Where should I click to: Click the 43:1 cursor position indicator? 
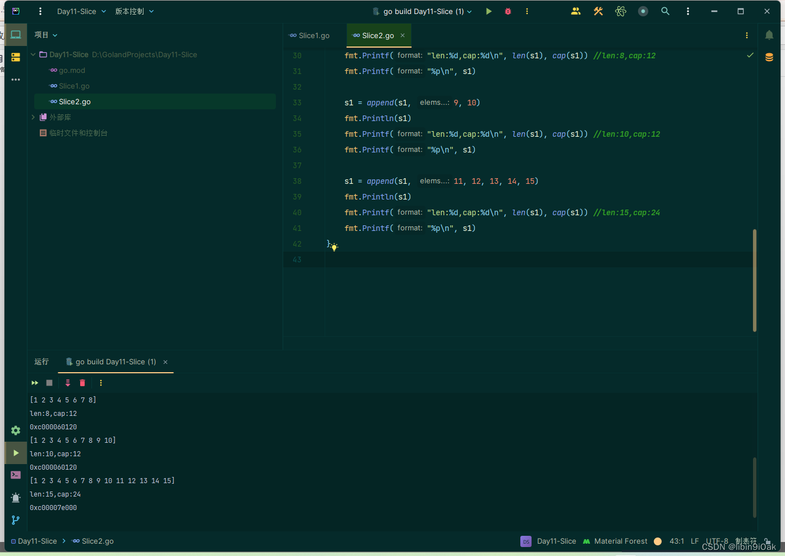pos(677,541)
